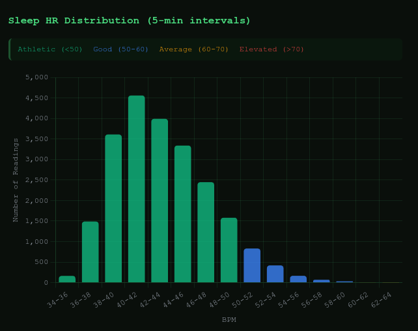This screenshot has width=418, height=331.
Task: Click the '46-48' x-axis label
Action: pyautogui.click(x=197, y=300)
